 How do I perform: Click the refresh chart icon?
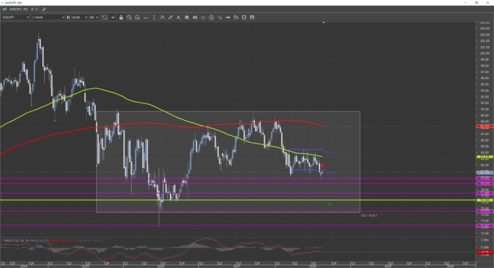tap(105, 17)
